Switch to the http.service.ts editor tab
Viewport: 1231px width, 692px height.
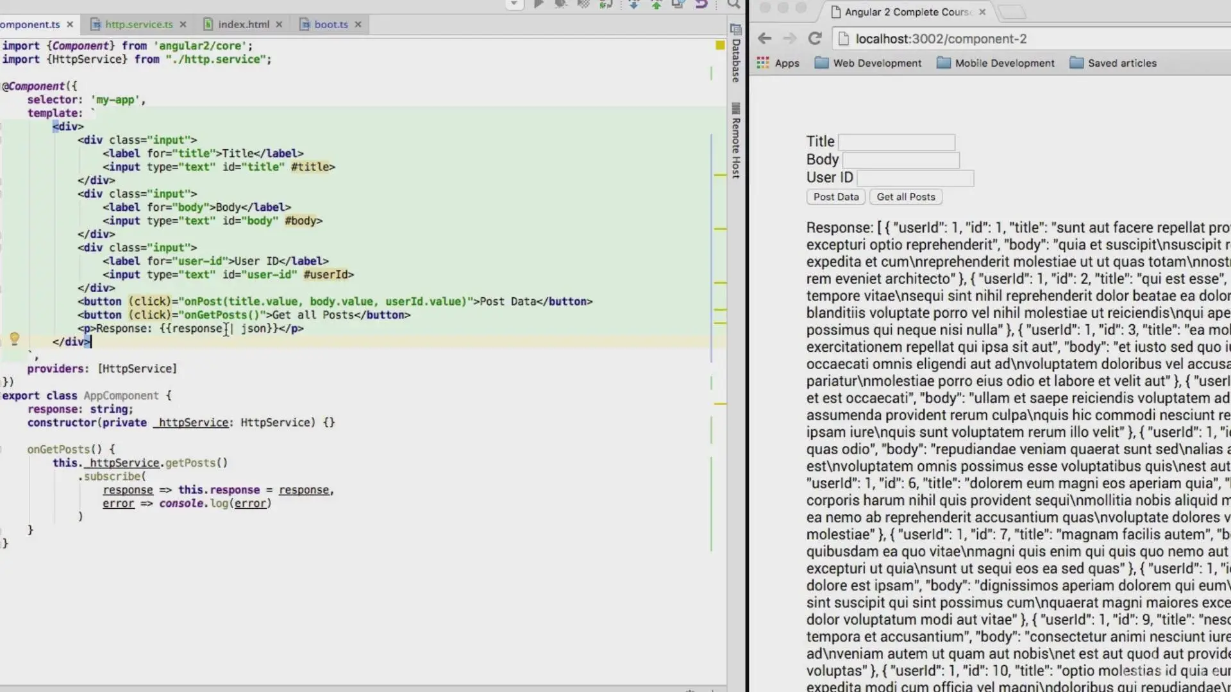click(138, 24)
